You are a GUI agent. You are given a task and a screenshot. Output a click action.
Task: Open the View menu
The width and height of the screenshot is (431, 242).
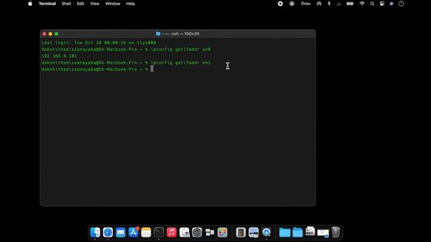tap(95, 3)
